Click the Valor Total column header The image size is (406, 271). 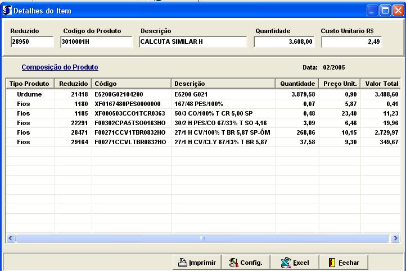coord(381,84)
